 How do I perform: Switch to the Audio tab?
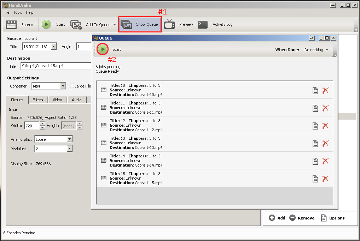click(77, 100)
